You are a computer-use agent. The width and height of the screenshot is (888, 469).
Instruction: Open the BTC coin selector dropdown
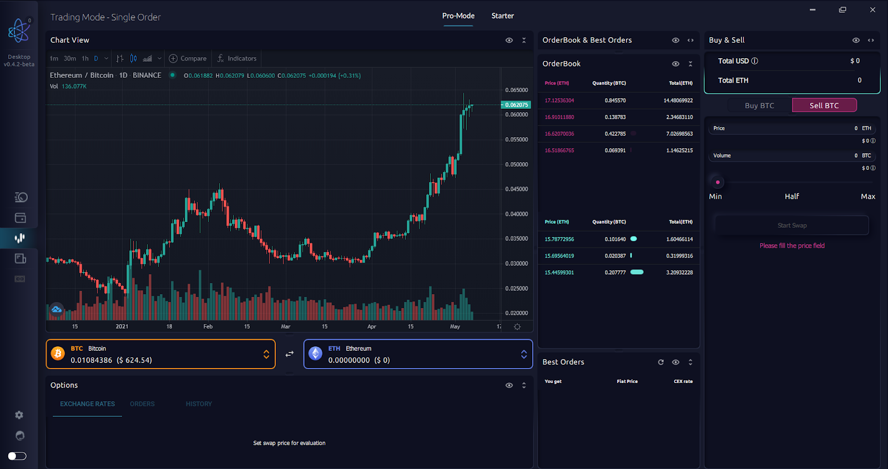click(x=266, y=354)
